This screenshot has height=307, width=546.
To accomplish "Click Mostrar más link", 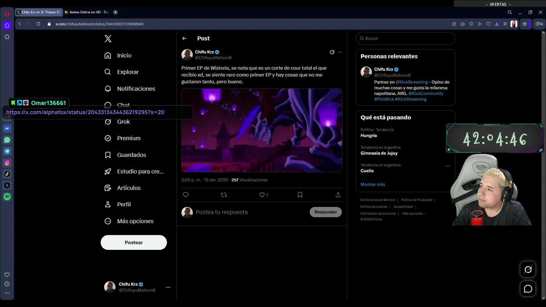I will point(373,184).
